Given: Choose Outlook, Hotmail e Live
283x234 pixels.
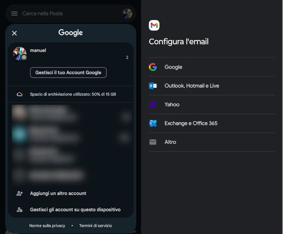Looking at the screenshot, I should pyautogui.click(x=212, y=86).
